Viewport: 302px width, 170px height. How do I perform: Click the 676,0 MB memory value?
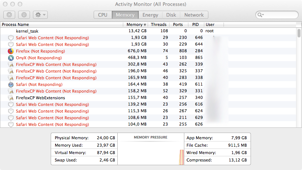pyautogui.click(x=137, y=51)
